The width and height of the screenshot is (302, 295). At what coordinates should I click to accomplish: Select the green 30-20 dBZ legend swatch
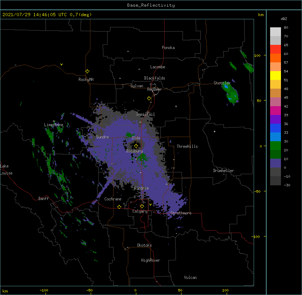(x=275, y=146)
